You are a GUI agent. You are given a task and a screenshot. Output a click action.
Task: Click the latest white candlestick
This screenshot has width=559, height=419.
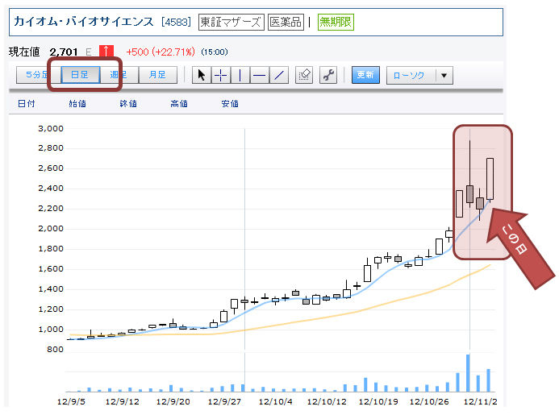490,179
